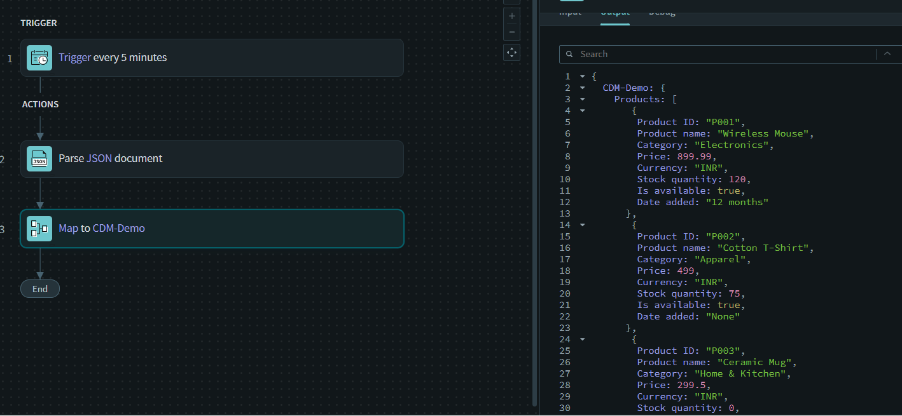Viewport: 902px width, 416px height.
Task: Switch to the Input tab
Action: click(x=569, y=11)
